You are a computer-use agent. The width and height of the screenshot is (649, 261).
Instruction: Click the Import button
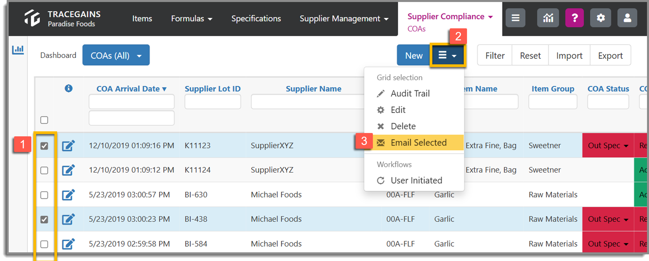pos(569,55)
